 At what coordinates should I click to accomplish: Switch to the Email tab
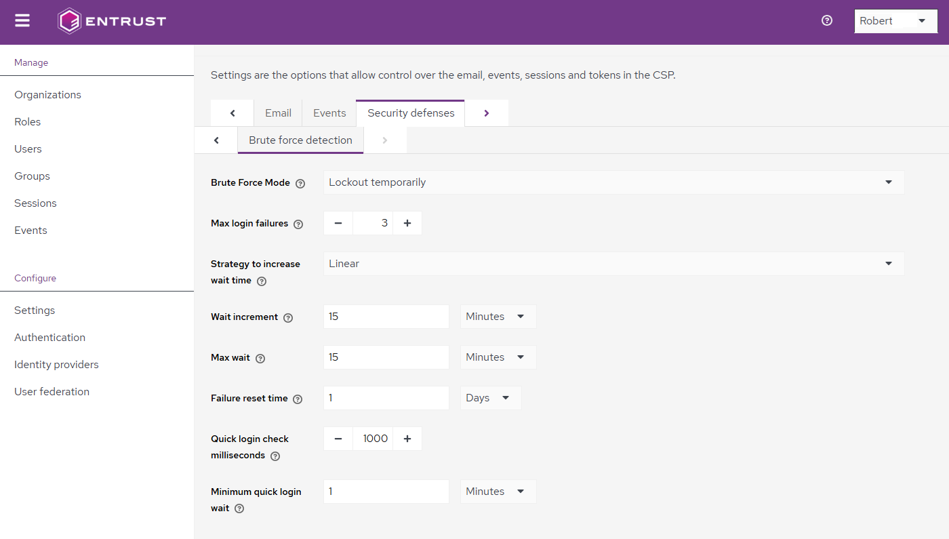coord(278,113)
